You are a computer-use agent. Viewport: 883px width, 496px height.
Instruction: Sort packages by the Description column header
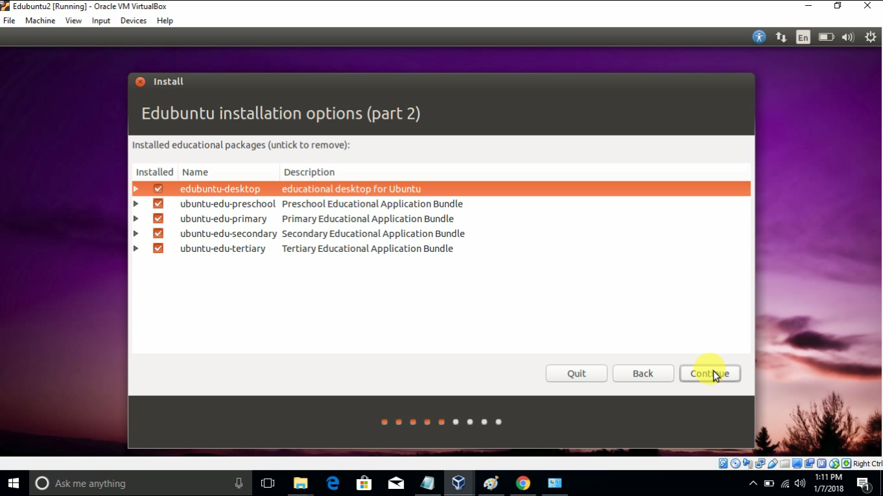515,172
